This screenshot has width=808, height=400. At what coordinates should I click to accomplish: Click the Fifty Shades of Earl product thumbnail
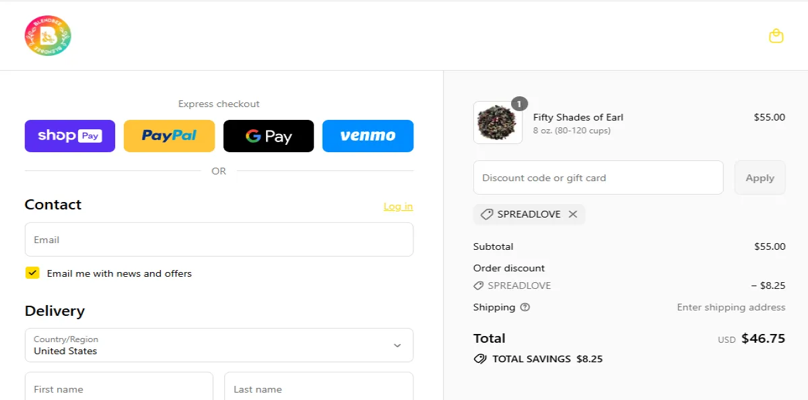point(498,122)
